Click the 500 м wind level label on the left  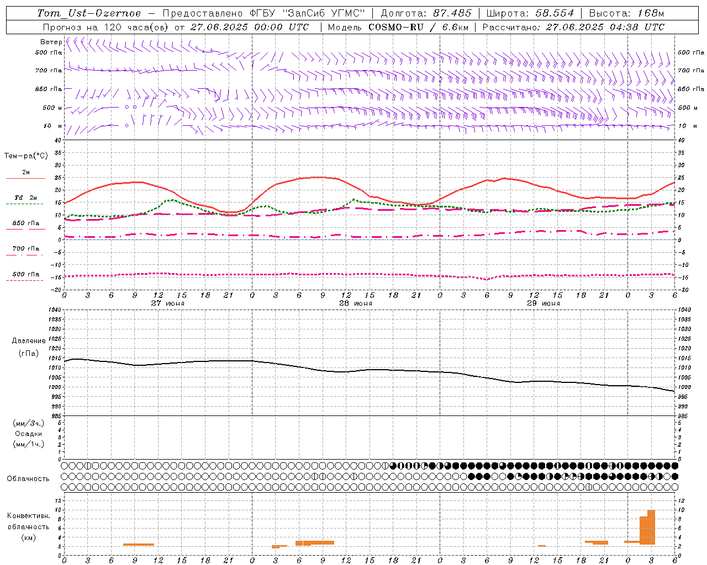(52, 108)
